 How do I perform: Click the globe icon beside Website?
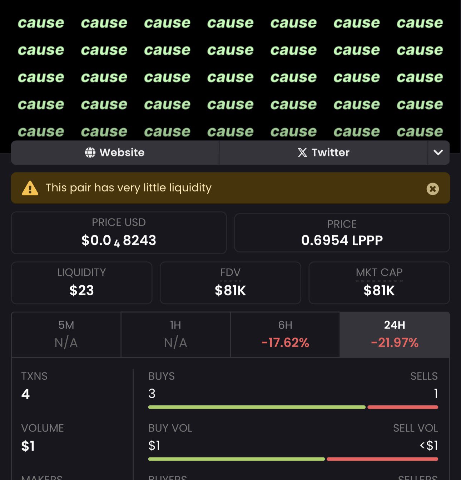(90, 152)
